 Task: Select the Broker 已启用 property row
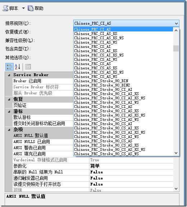point(43,81)
